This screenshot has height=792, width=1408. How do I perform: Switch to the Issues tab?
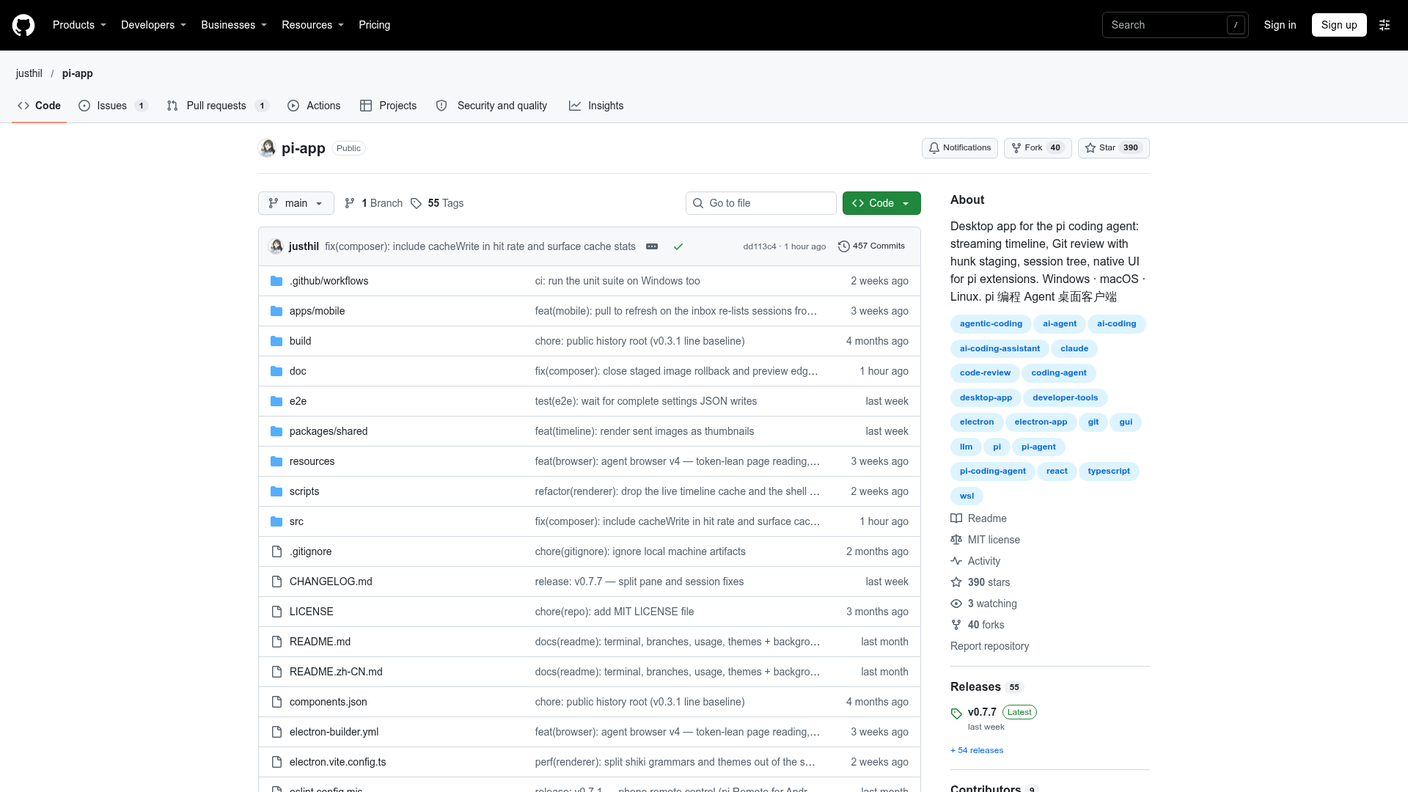point(113,106)
